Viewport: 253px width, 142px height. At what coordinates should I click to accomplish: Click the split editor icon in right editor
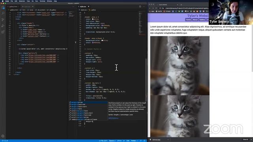coord(140,7)
